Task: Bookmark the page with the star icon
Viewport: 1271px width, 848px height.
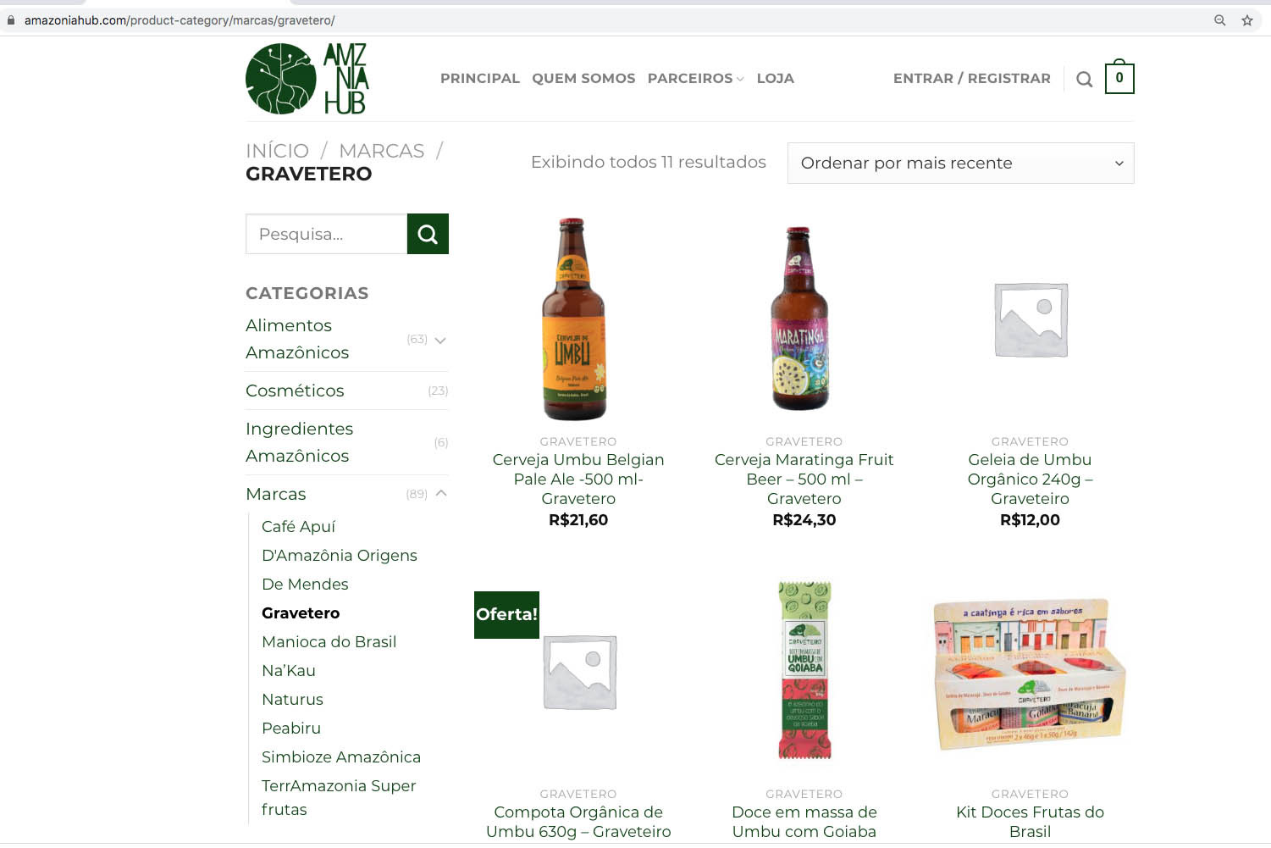Action: tap(1247, 20)
